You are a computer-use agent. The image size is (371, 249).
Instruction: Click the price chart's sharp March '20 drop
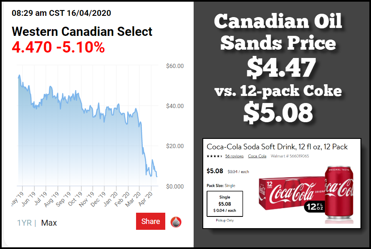[x=142, y=138]
